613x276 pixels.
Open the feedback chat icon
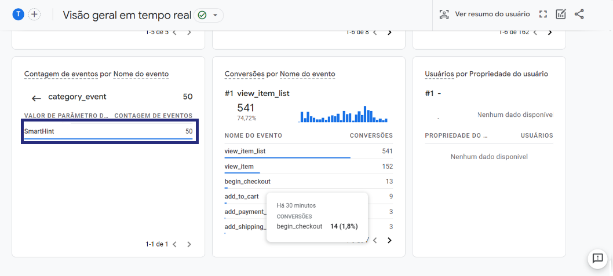tap(597, 258)
